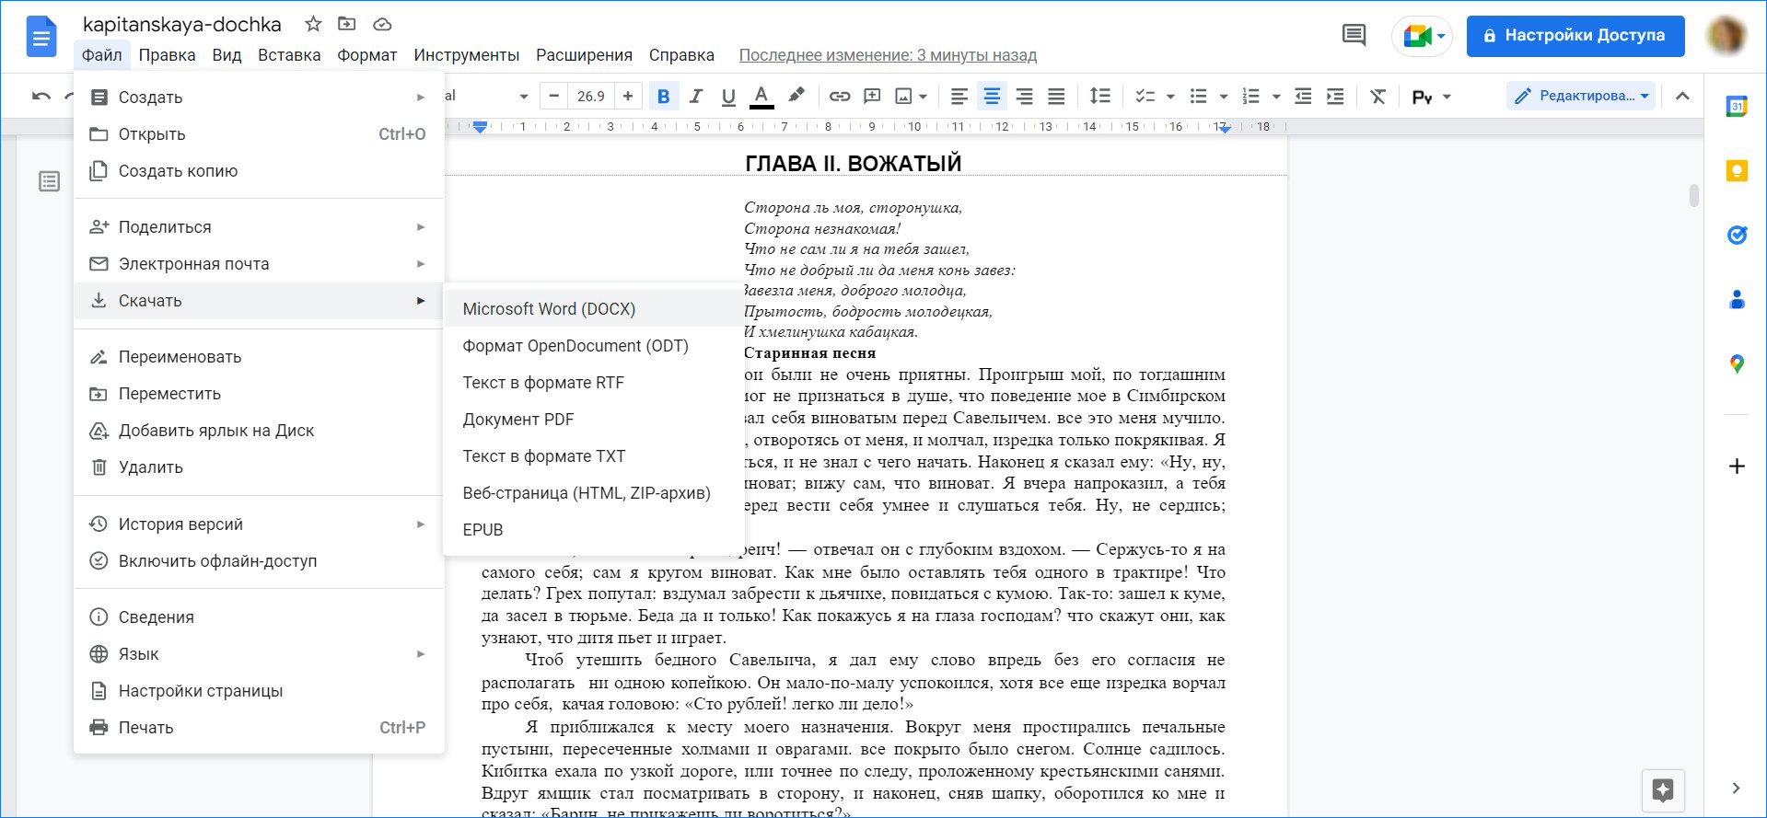This screenshot has height=818, width=1767.
Task: Open the Правка menu
Action: click(x=167, y=55)
